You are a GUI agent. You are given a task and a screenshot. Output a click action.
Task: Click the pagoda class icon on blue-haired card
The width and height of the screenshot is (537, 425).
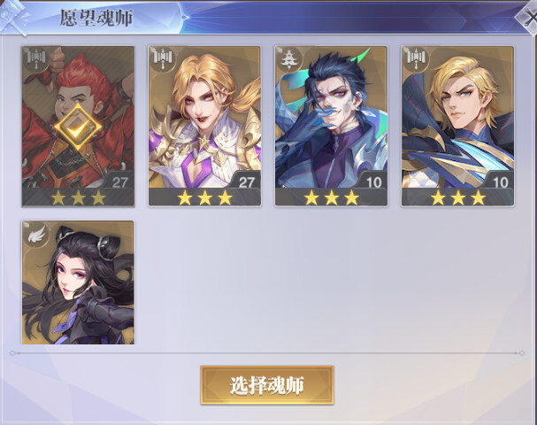click(x=289, y=59)
